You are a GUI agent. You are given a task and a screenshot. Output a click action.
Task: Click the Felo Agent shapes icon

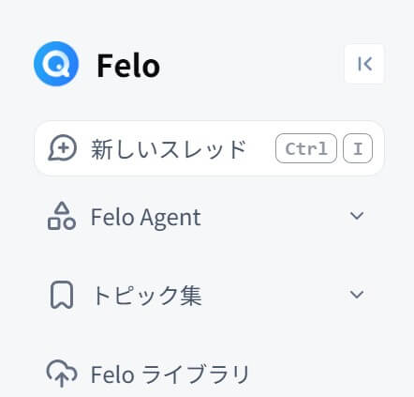[x=62, y=216]
